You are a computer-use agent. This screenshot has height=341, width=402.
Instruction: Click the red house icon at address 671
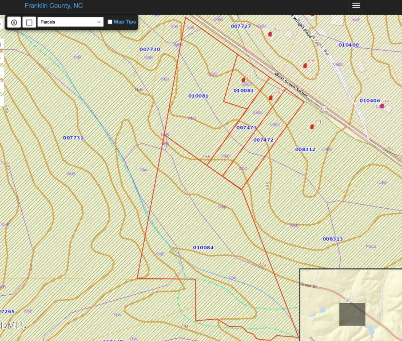click(x=312, y=127)
